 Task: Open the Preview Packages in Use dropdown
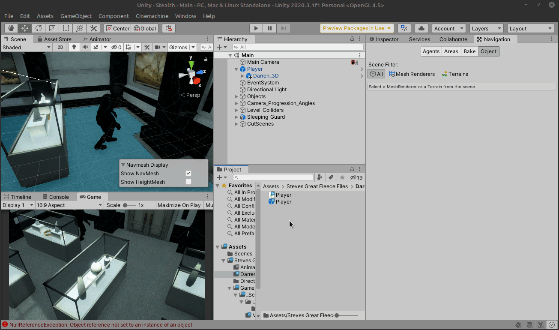click(357, 28)
